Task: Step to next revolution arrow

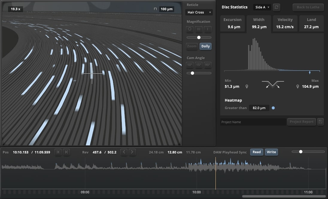Action: click(x=132, y=152)
